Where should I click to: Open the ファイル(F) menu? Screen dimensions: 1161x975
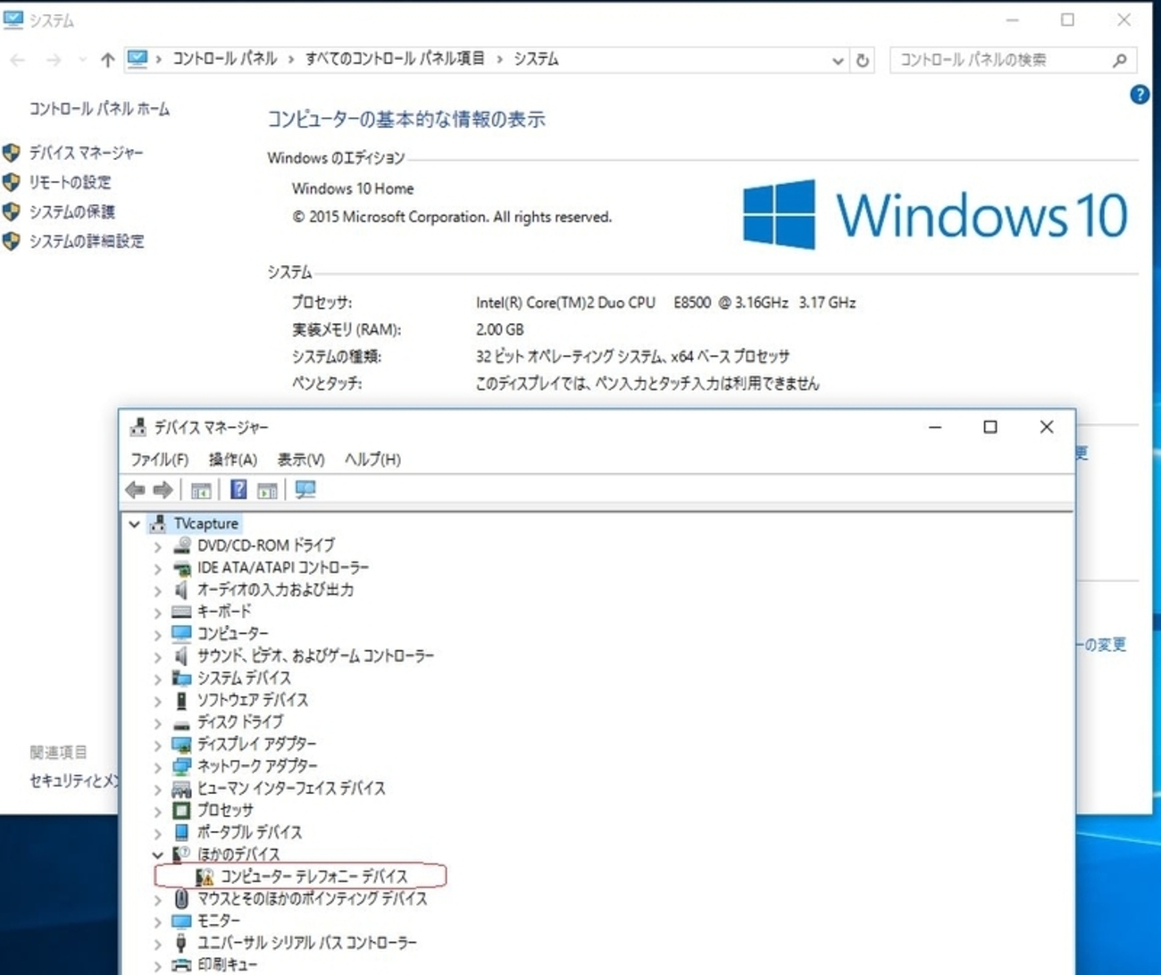160,460
